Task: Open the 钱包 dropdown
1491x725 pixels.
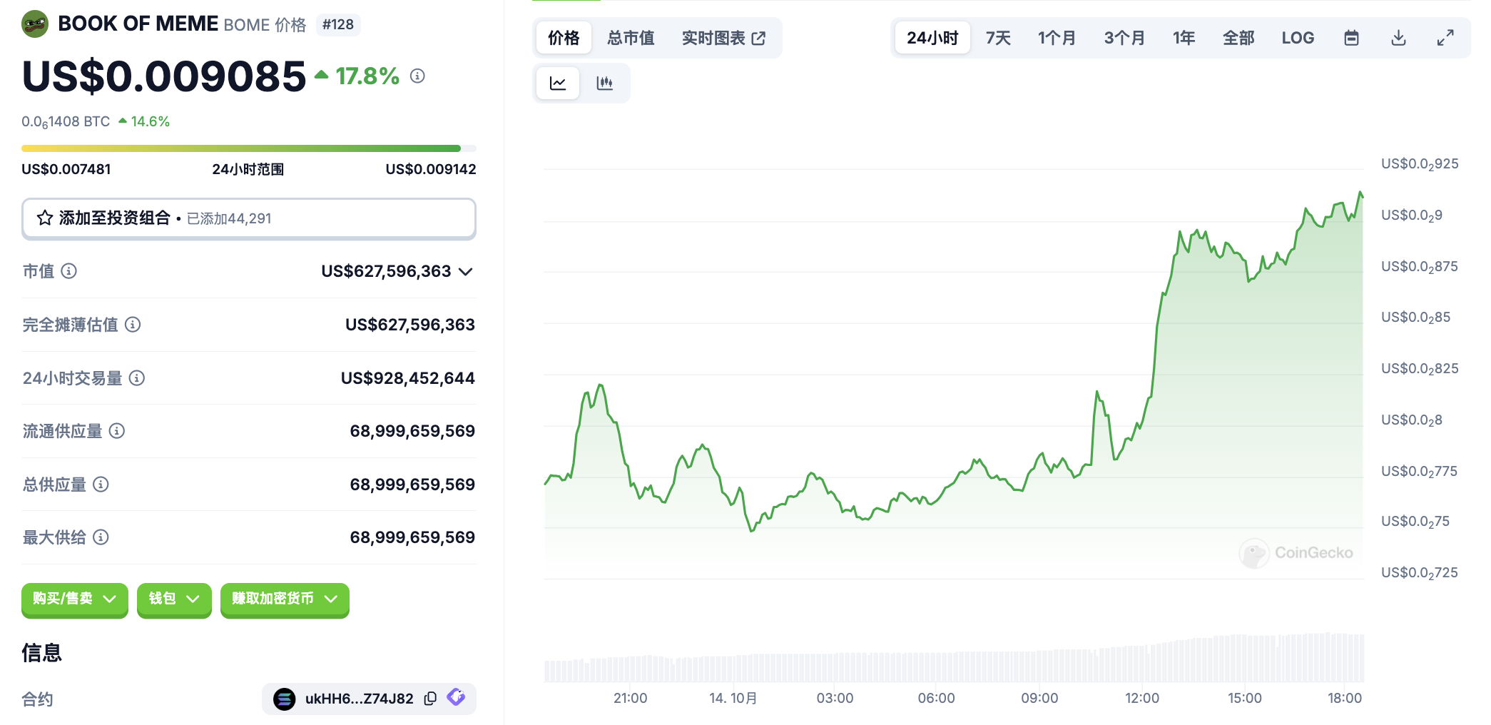Action: tap(173, 599)
